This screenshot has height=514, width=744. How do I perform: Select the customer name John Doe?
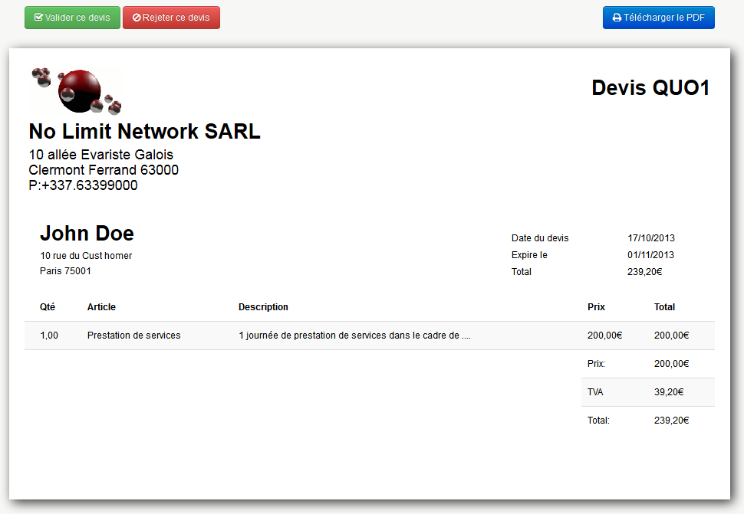[87, 234]
